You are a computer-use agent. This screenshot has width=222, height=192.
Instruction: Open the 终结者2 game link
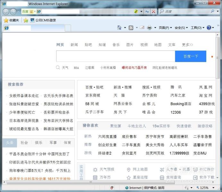point(105,153)
